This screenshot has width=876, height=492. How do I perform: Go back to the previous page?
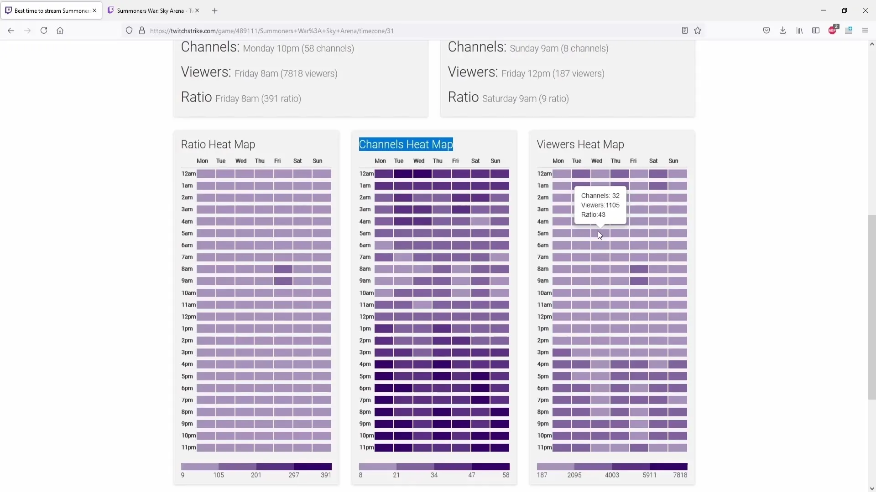[x=11, y=31]
